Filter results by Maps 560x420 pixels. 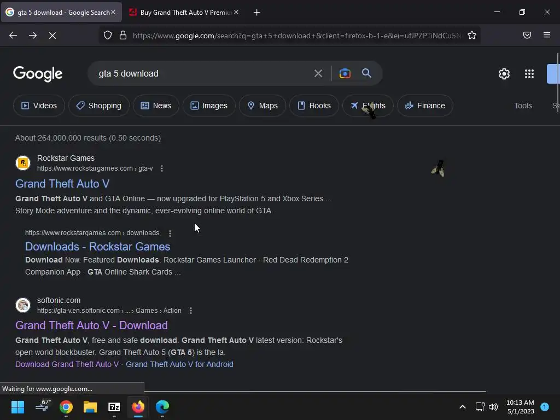click(x=262, y=106)
